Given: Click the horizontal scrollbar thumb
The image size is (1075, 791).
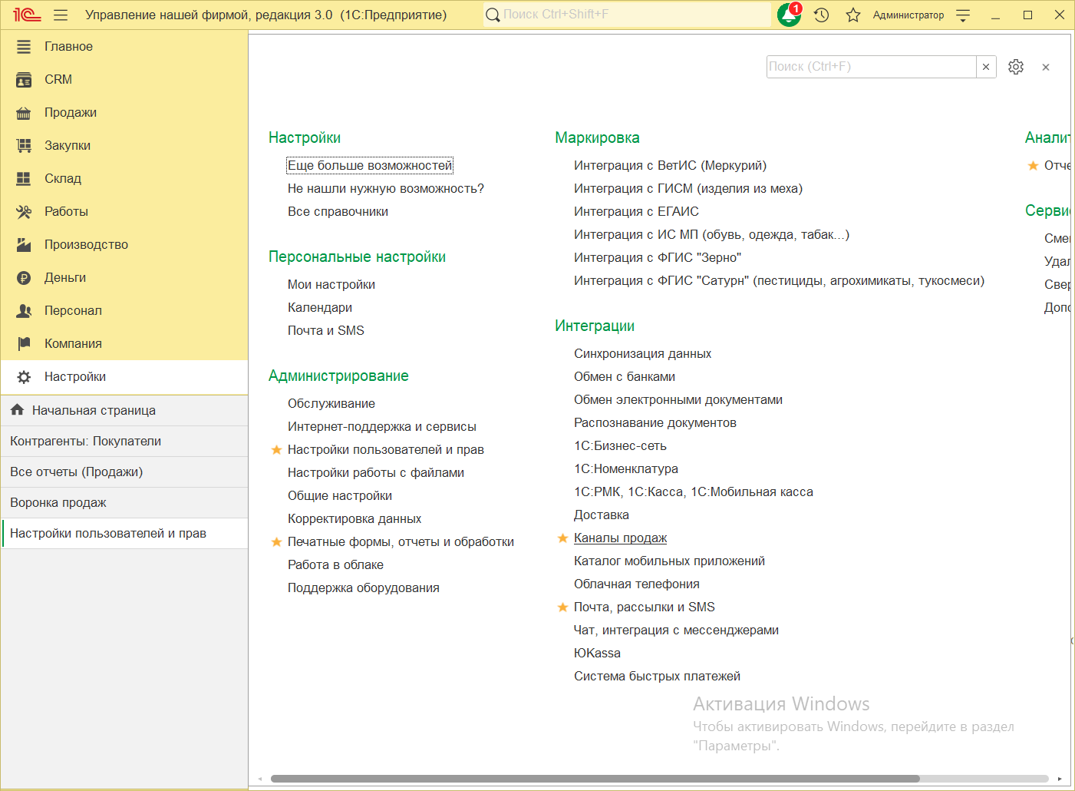Looking at the screenshot, I should pos(595,779).
